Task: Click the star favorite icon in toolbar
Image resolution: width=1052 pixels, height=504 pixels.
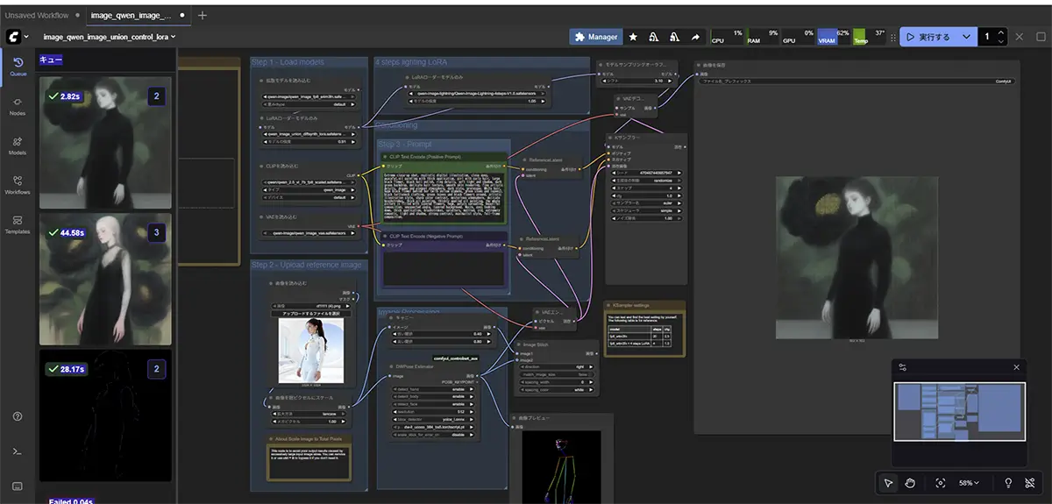Action: (634, 37)
